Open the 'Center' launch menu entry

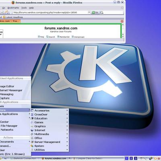(x=15, y=122)
